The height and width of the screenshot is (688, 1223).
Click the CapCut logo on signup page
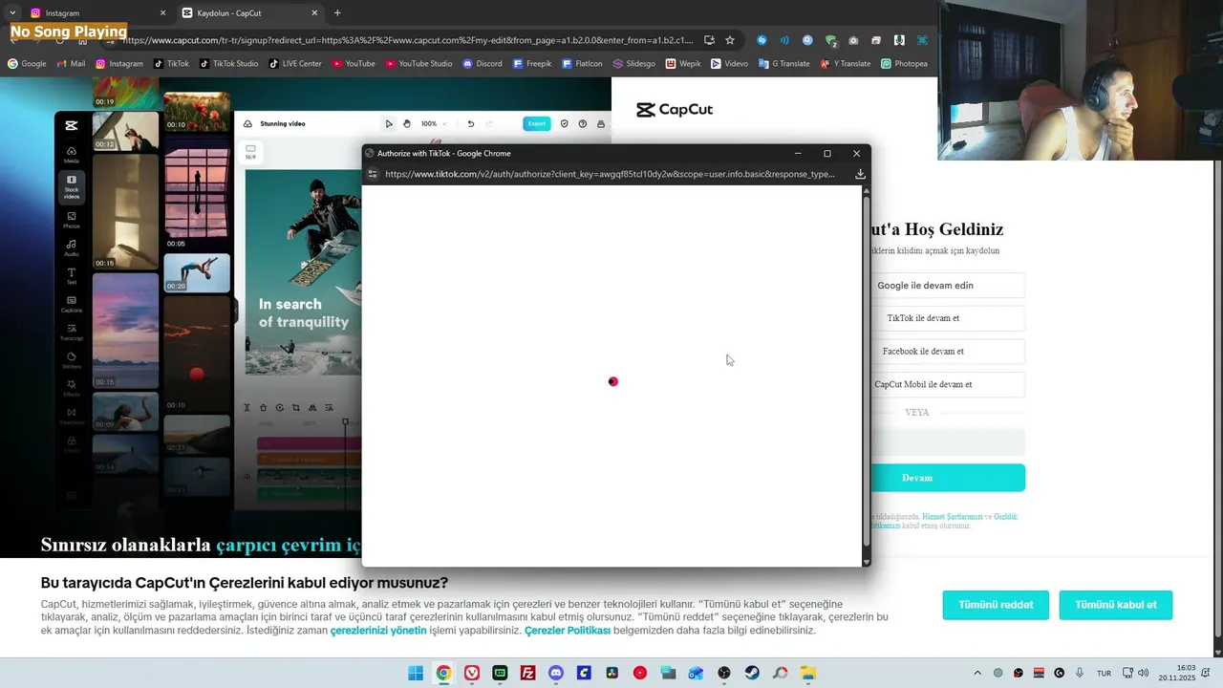click(x=675, y=110)
